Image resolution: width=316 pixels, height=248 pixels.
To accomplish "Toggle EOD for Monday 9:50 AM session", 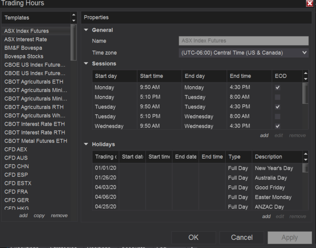I will click(277, 88).
